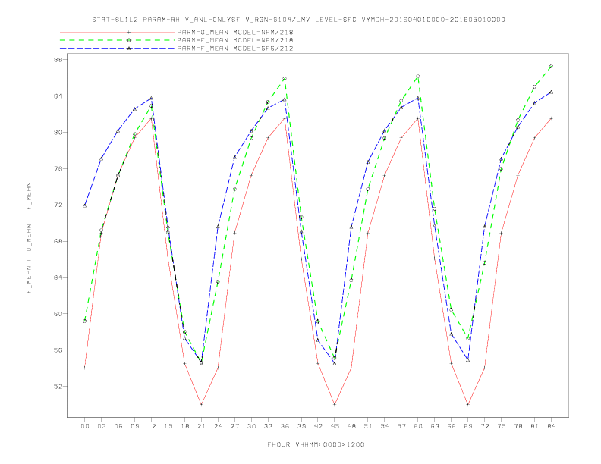Click x-axis forecast hour label 54
601x464 pixels.
pos(385,426)
